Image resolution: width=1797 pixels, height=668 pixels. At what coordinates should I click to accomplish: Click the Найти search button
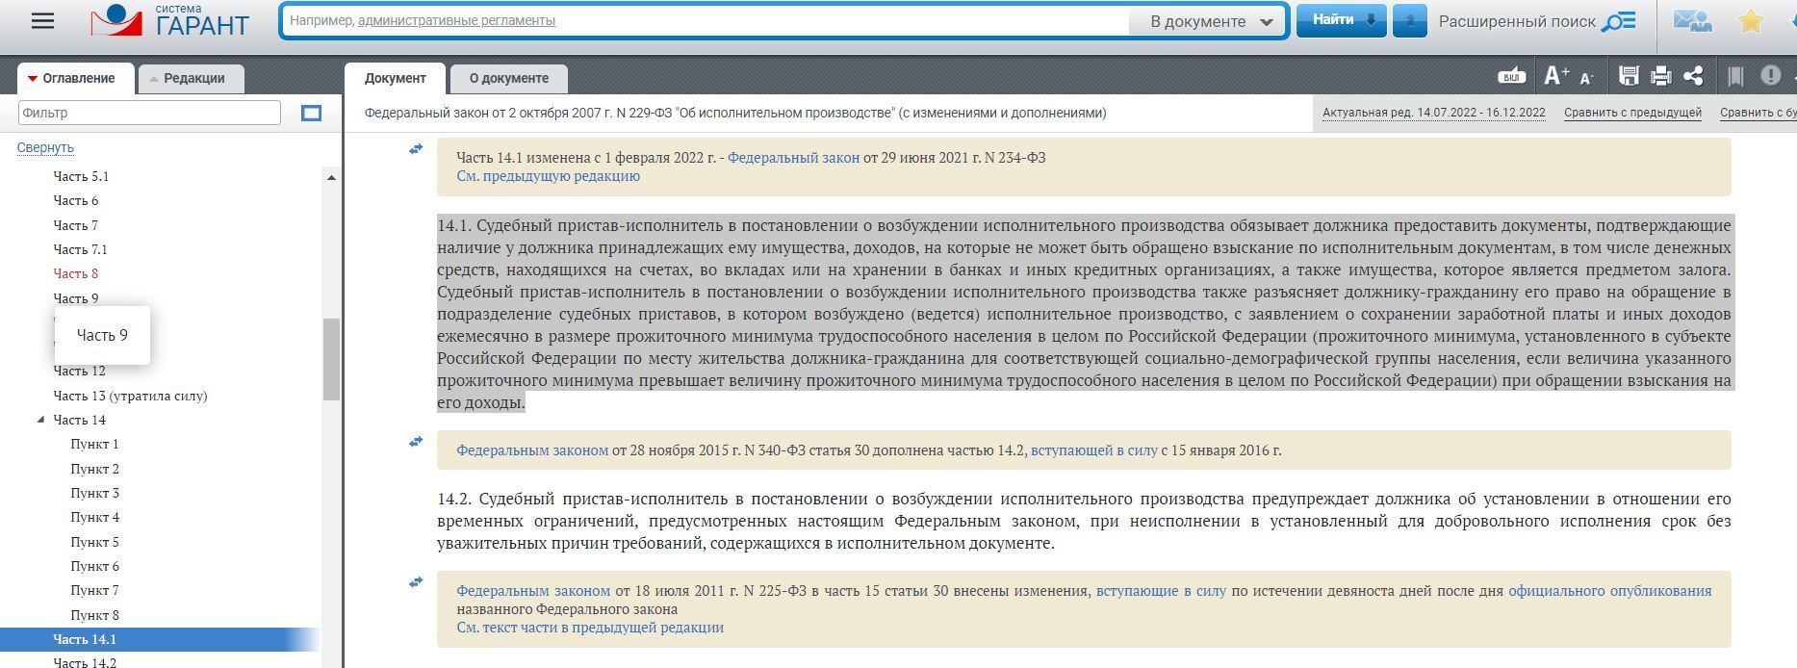click(x=1341, y=20)
